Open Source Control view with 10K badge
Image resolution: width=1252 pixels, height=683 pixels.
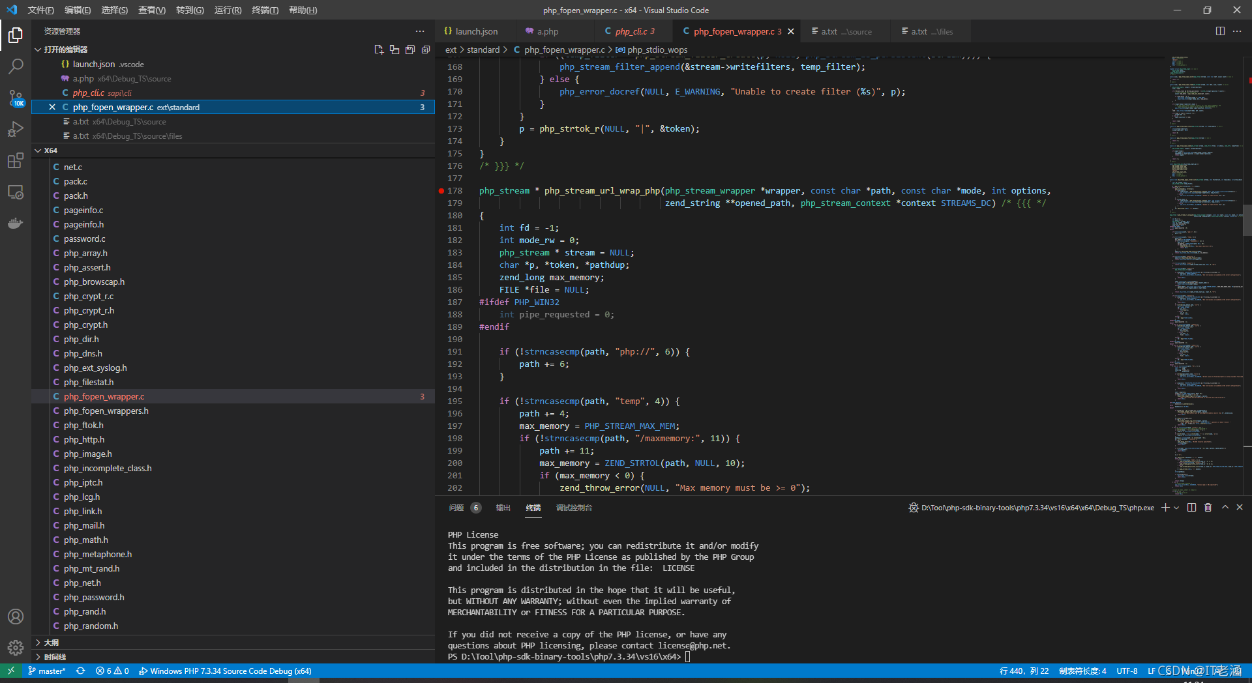click(x=16, y=98)
